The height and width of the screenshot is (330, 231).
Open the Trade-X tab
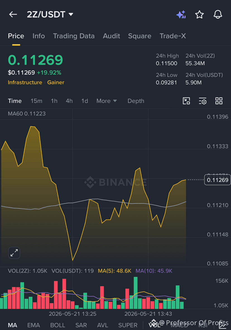(173, 36)
